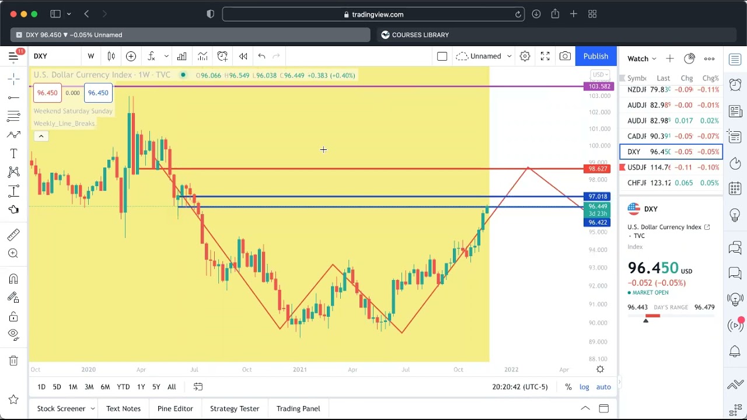Screen dimensions: 747x420
Task: Open the Stock Screener tab
Action: point(61,408)
